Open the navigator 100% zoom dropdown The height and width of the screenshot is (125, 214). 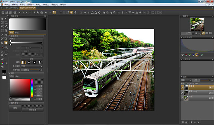193,33
